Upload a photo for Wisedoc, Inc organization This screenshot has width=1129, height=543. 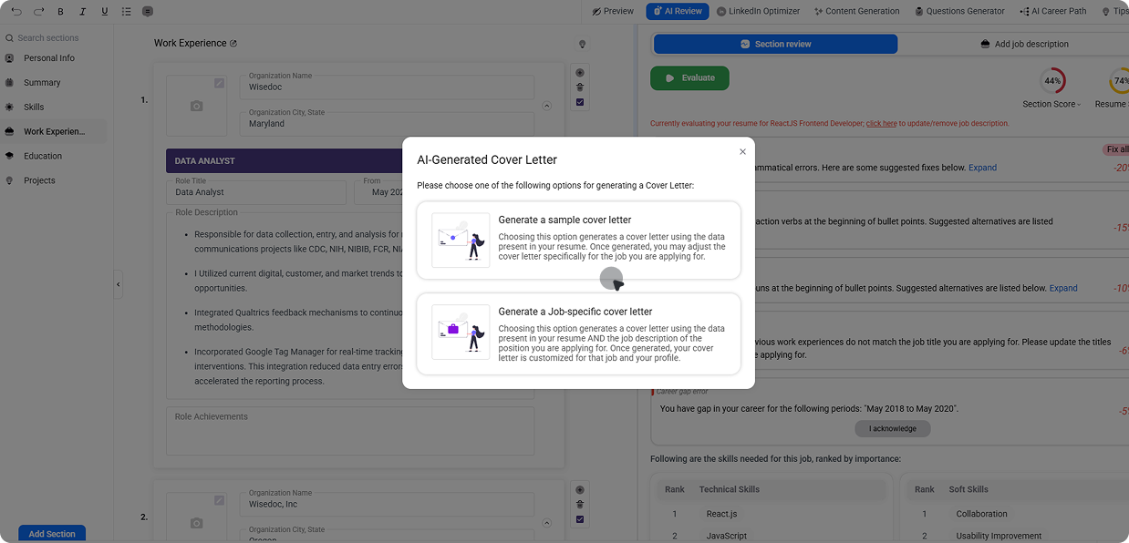tap(196, 523)
